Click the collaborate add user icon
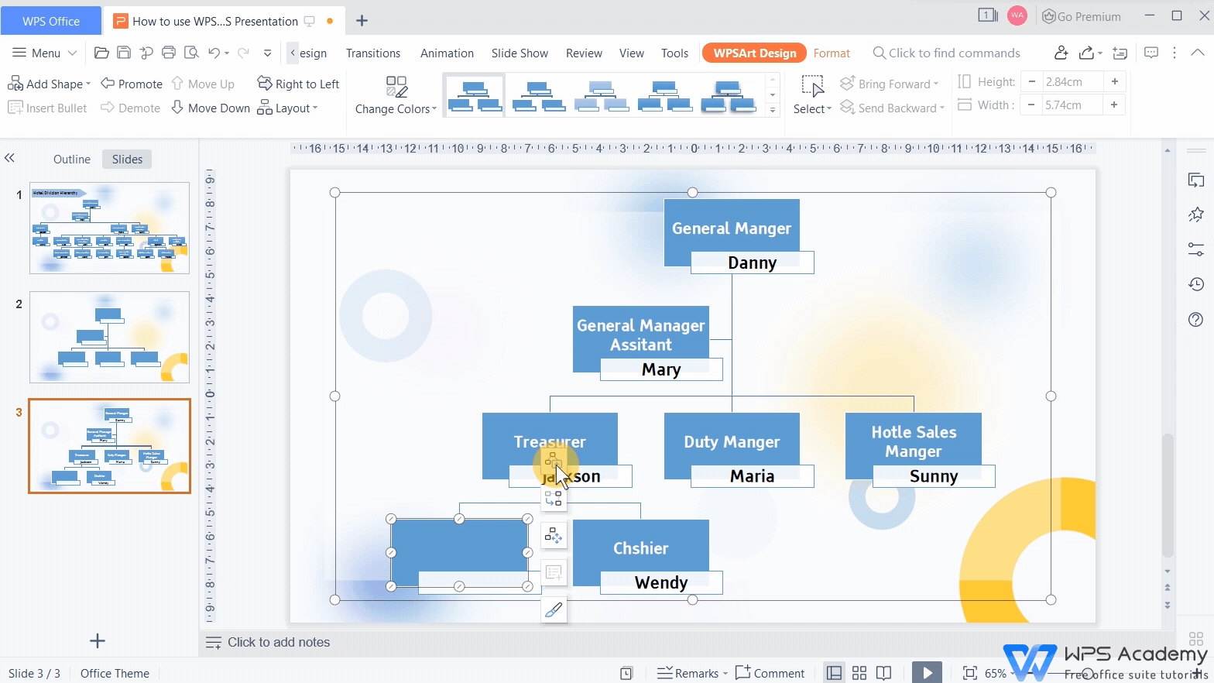The width and height of the screenshot is (1214, 683). pyautogui.click(x=1061, y=53)
